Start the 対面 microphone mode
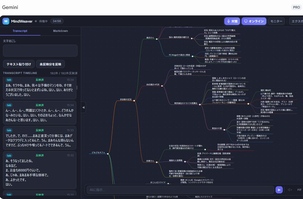Viewport: 303px width, 199px height. point(232,21)
